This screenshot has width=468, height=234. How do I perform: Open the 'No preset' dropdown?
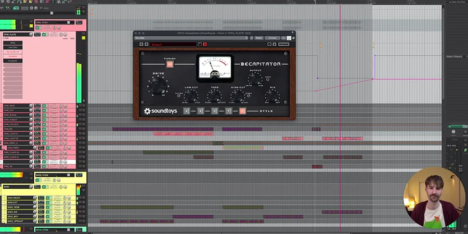191,38
